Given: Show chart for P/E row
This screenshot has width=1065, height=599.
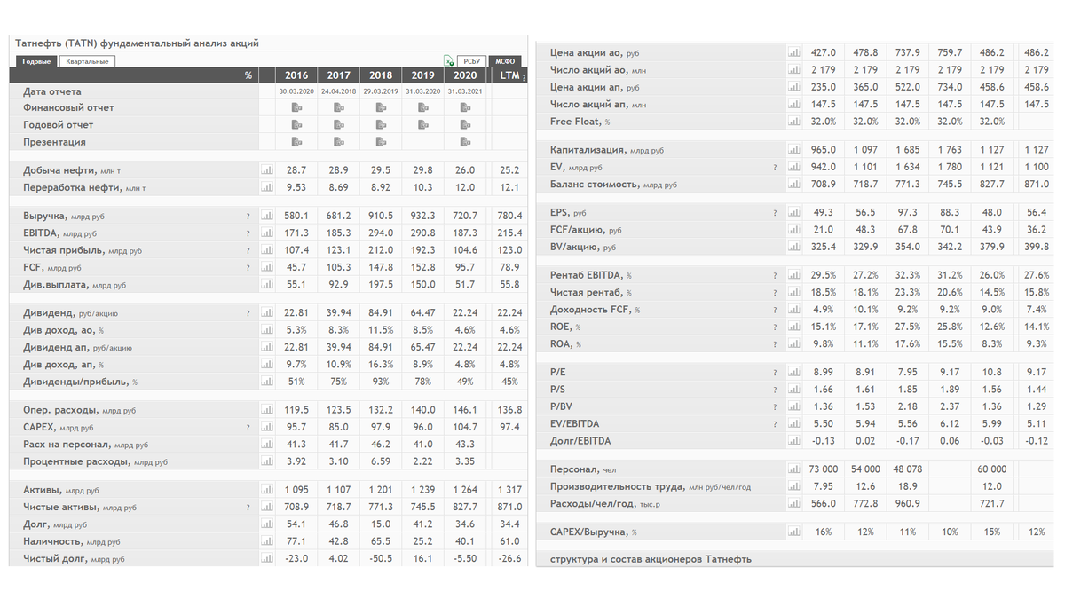Looking at the screenshot, I should [793, 372].
